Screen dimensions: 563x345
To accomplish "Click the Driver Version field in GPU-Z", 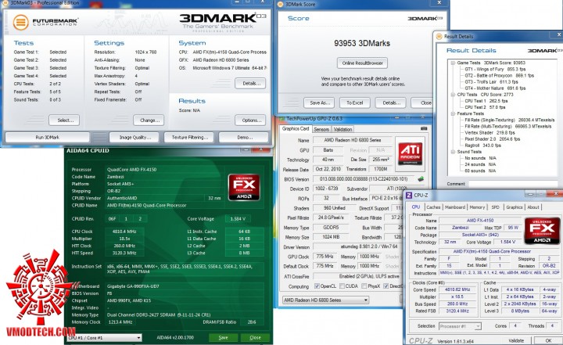I will (358, 246).
